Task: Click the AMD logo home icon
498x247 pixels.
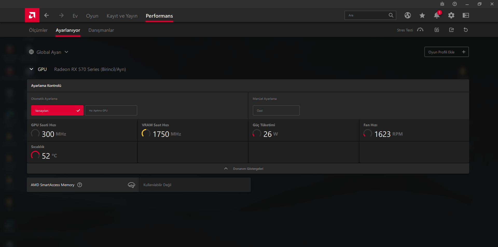Action: 32,15
